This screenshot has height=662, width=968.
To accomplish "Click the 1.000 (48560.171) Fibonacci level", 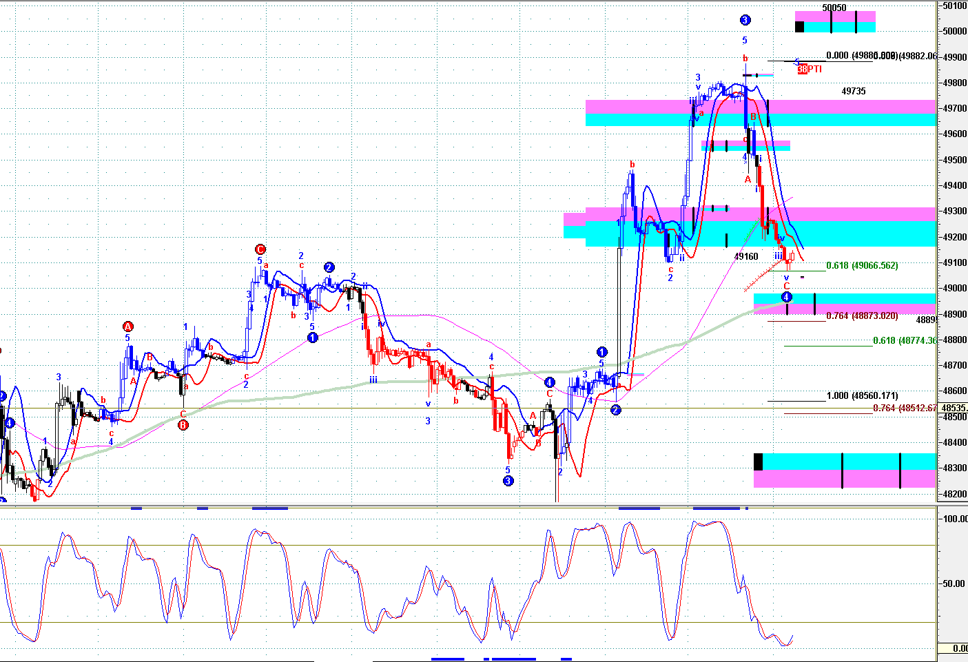I will [x=862, y=395].
